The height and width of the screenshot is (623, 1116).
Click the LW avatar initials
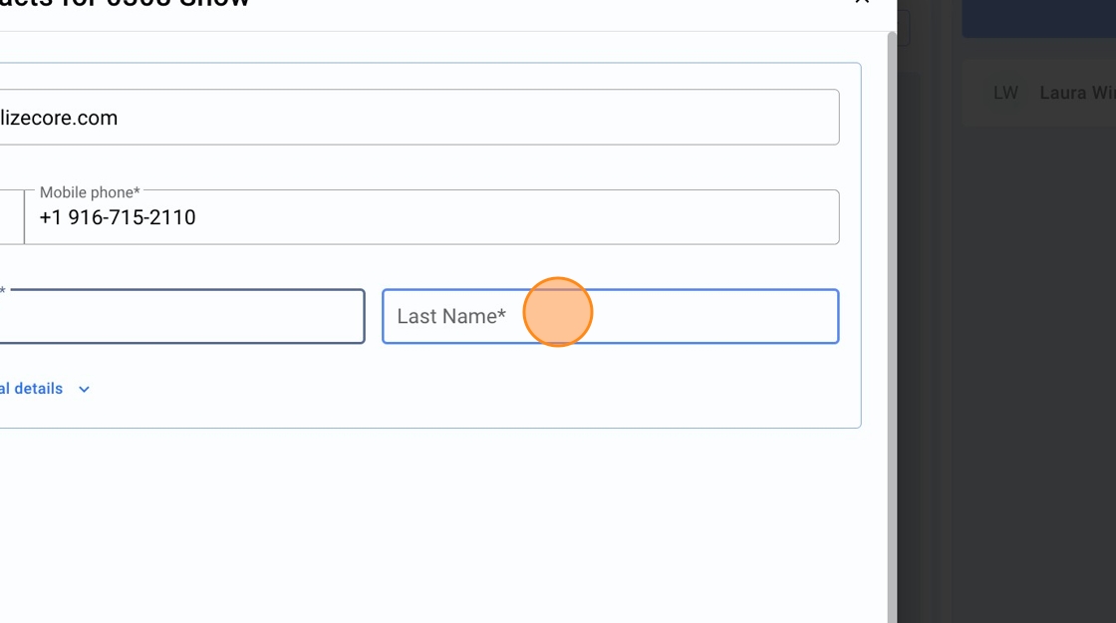pos(1005,93)
